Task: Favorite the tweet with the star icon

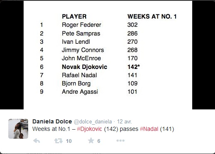Action: (91, 141)
